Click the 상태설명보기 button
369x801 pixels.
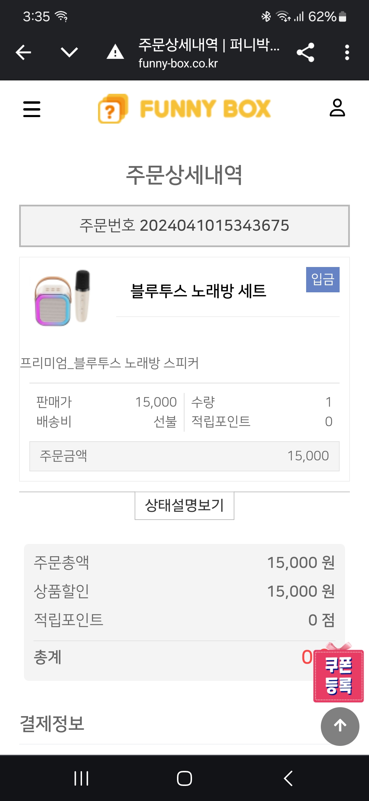pos(184,506)
